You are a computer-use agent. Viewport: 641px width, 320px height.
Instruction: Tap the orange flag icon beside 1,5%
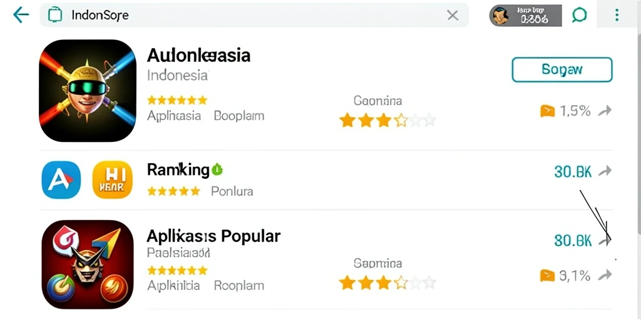pos(547,111)
